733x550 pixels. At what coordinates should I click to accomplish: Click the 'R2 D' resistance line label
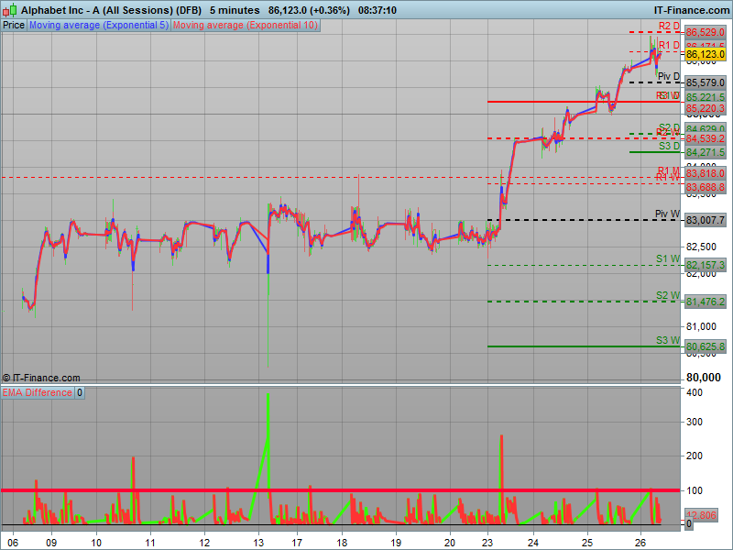pyautogui.click(x=669, y=27)
